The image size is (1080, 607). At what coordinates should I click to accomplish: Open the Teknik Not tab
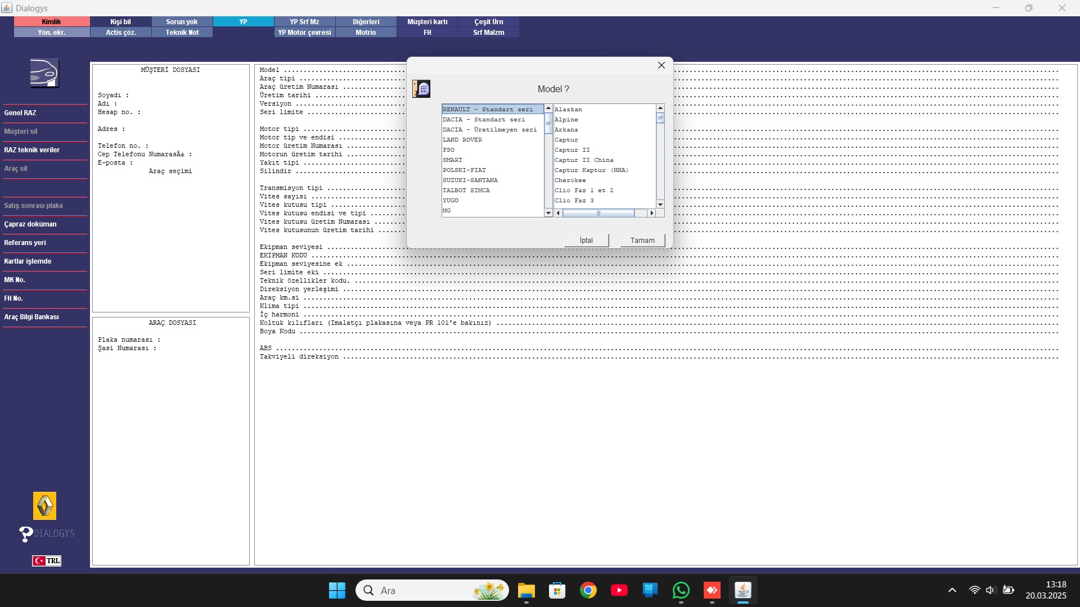pos(182,33)
